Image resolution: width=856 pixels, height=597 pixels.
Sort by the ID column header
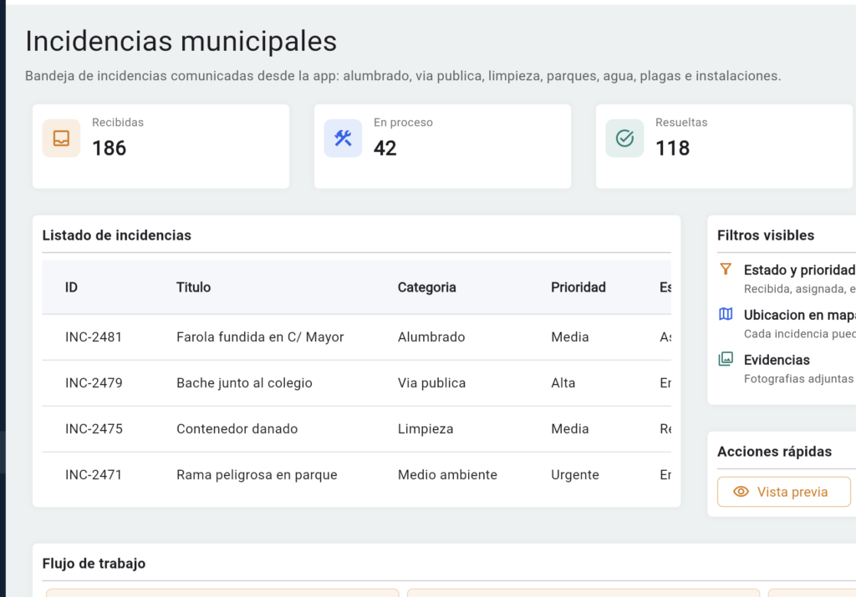(x=72, y=287)
